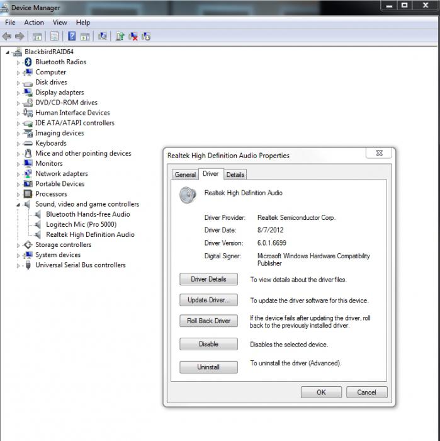
Task: Select the Portable Devices icon
Action: [28, 184]
